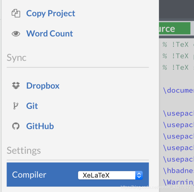This screenshot has width=194, height=192.
Task: Click the Dropbox logo icon
Action: click(16, 86)
